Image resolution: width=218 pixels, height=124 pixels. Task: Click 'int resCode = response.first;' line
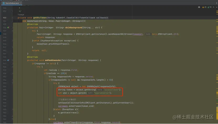click(61, 70)
